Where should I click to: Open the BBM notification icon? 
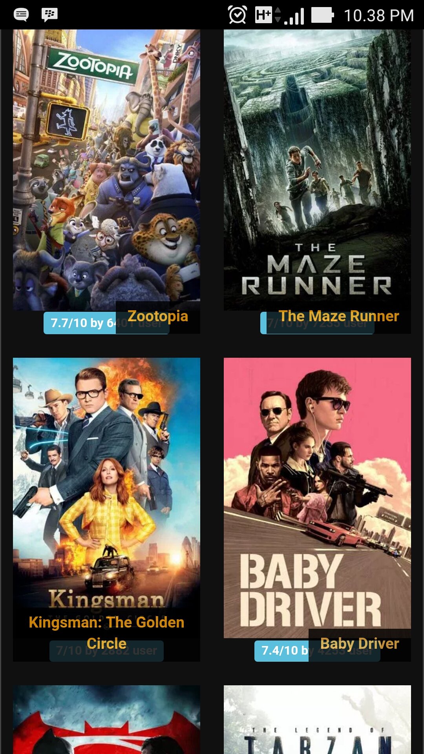tap(49, 15)
